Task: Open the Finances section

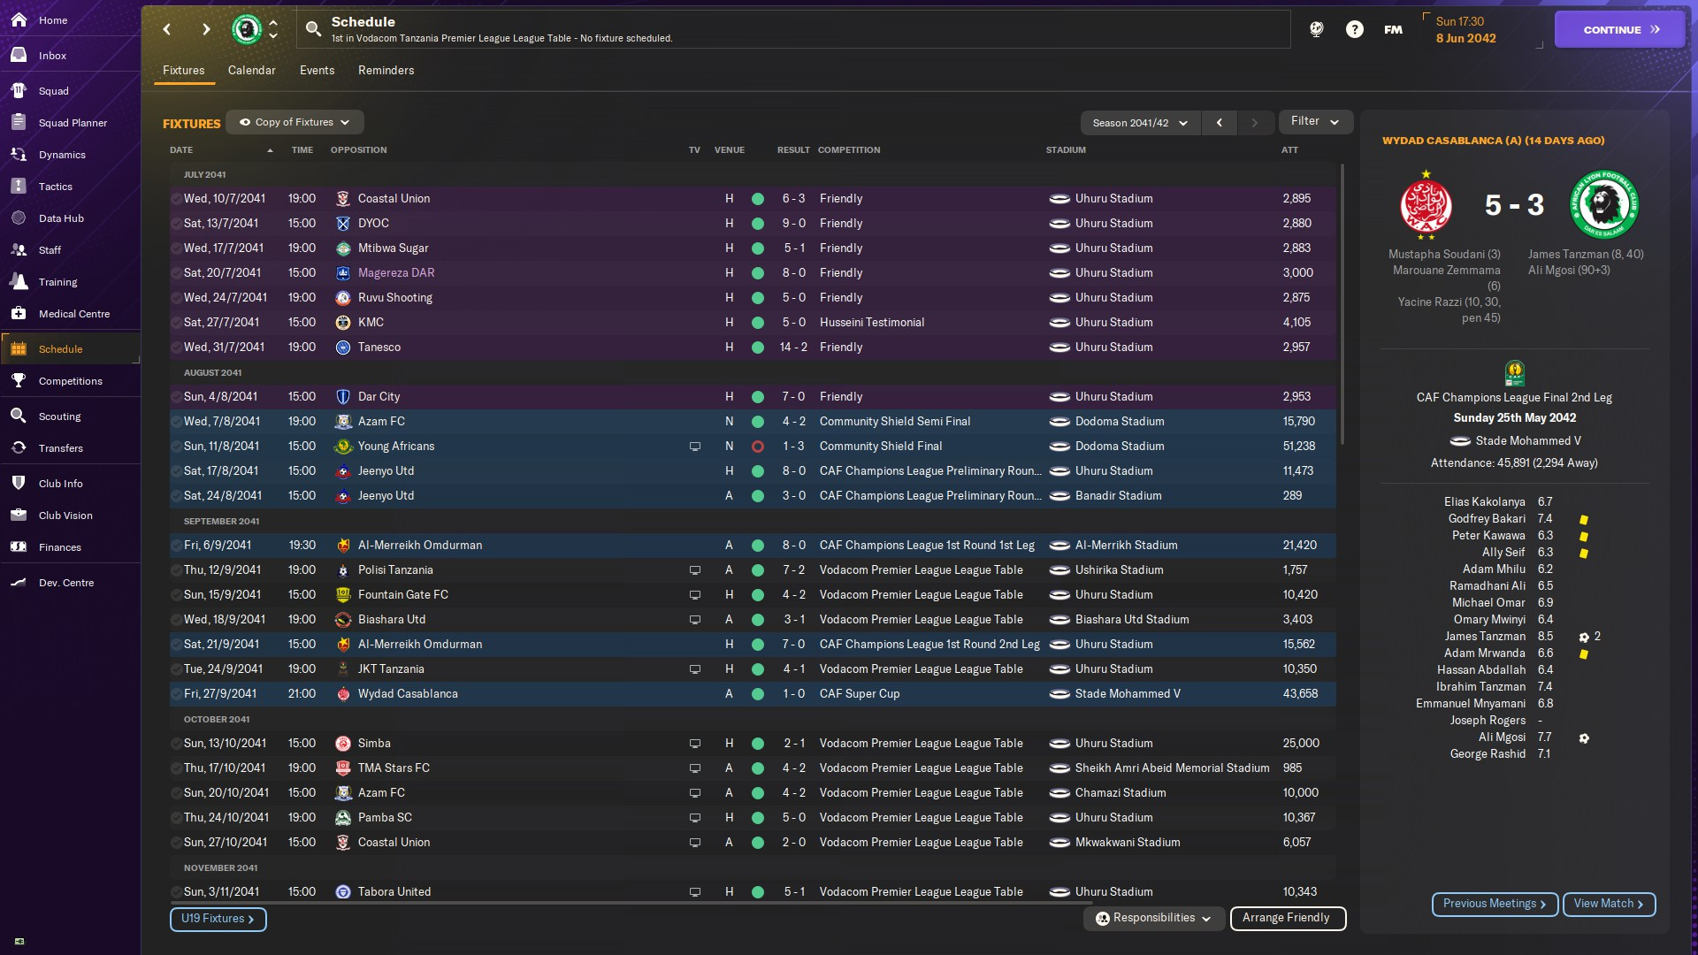Action: click(x=59, y=547)
